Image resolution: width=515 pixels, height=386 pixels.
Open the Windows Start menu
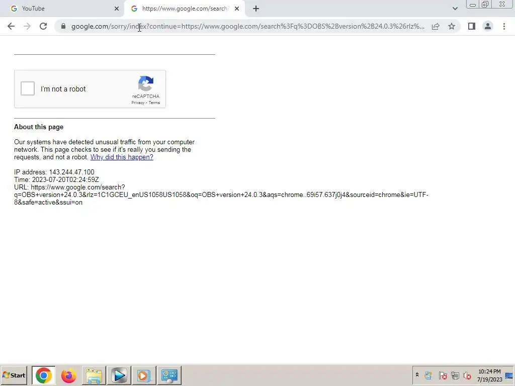tap(14, 375)
